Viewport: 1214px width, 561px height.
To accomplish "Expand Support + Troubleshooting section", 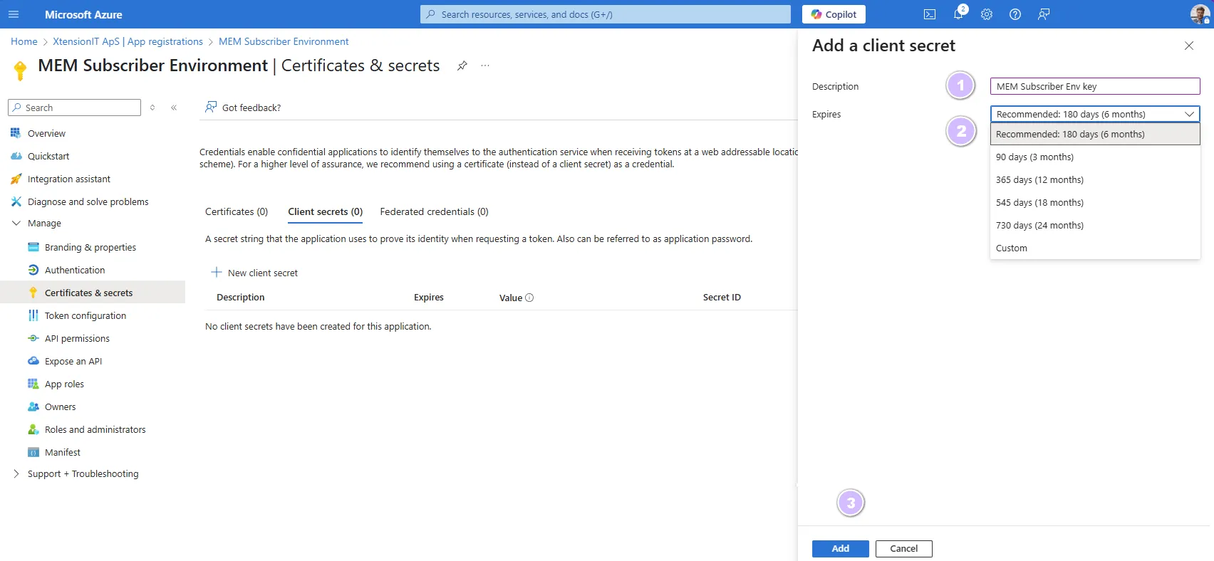I will 16,474.
